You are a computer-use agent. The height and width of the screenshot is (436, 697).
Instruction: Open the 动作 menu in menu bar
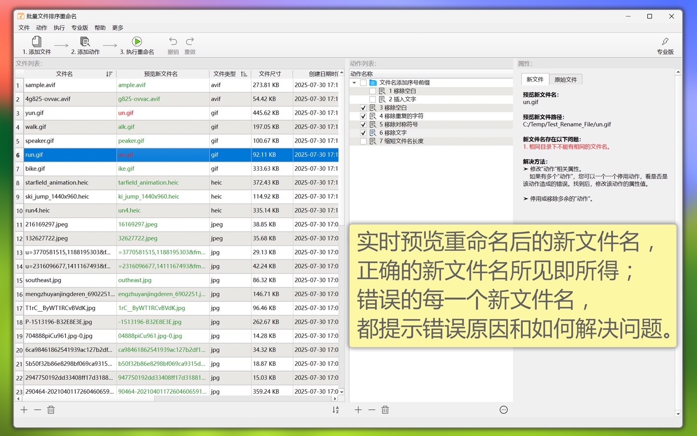pyautogui.click(x=41, y=28)
